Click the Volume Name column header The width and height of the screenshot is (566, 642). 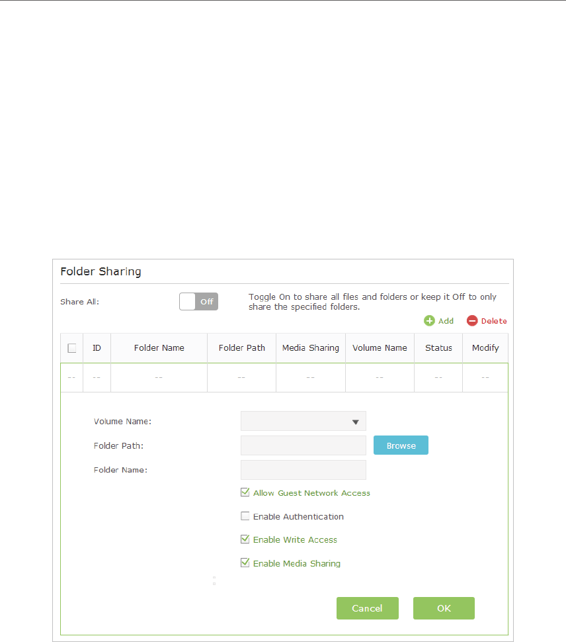[380, 348]
